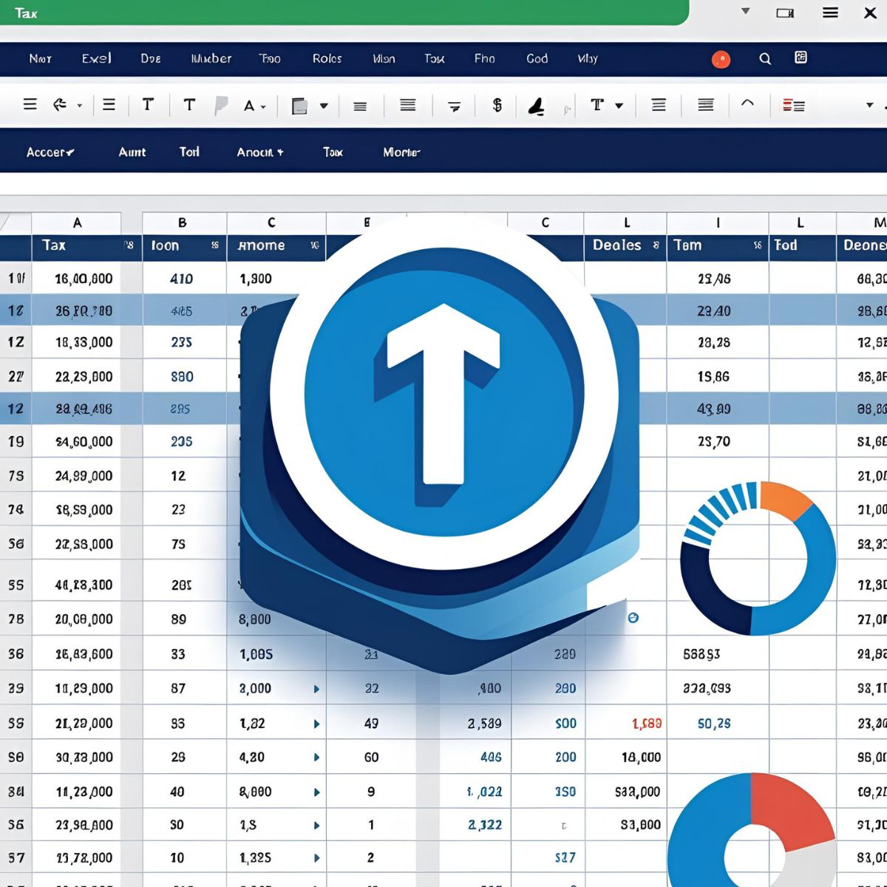
Task: Click the funnel filter icon left of dollar sign
Action: click(455, 107)
